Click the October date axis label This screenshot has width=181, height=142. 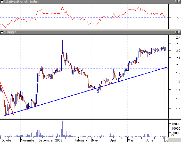coord(7,140)
